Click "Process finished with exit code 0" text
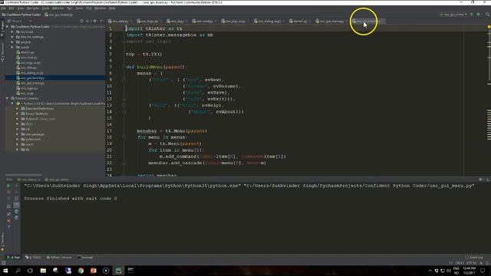The width and height of the screenshot is (491, 276). click(x=71, y=199)
